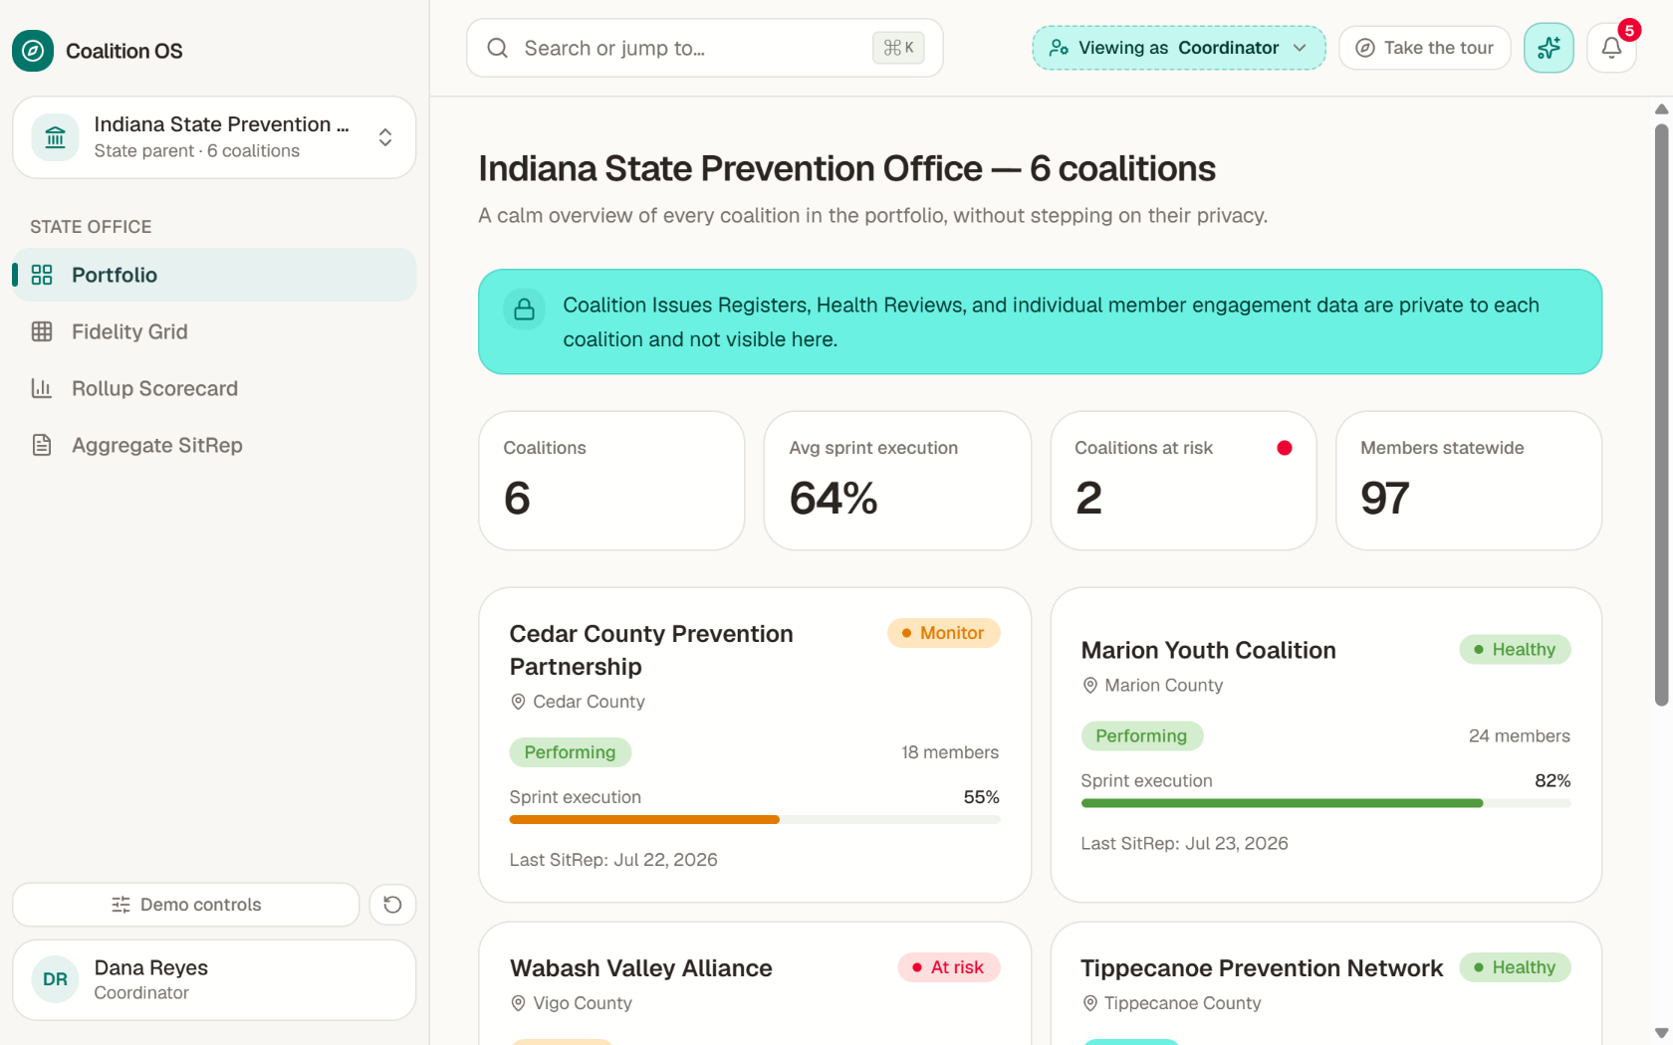Open Tippecanoe Prevention Network card
Viewport: 1673px width, 1045px height.
pos(1326,983)
